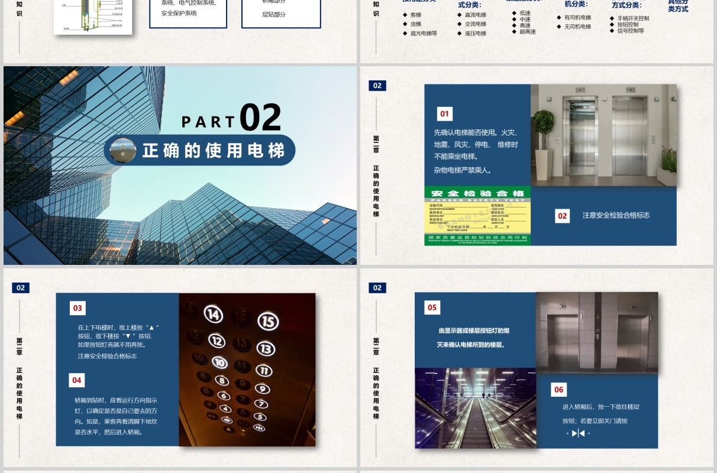Click the large PART 02 heading
Viewport: 717px width, 473px height.
[x=231, y=118]
